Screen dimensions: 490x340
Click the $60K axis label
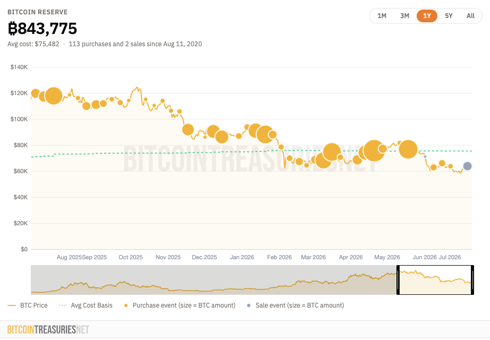[x=20, y=171]
